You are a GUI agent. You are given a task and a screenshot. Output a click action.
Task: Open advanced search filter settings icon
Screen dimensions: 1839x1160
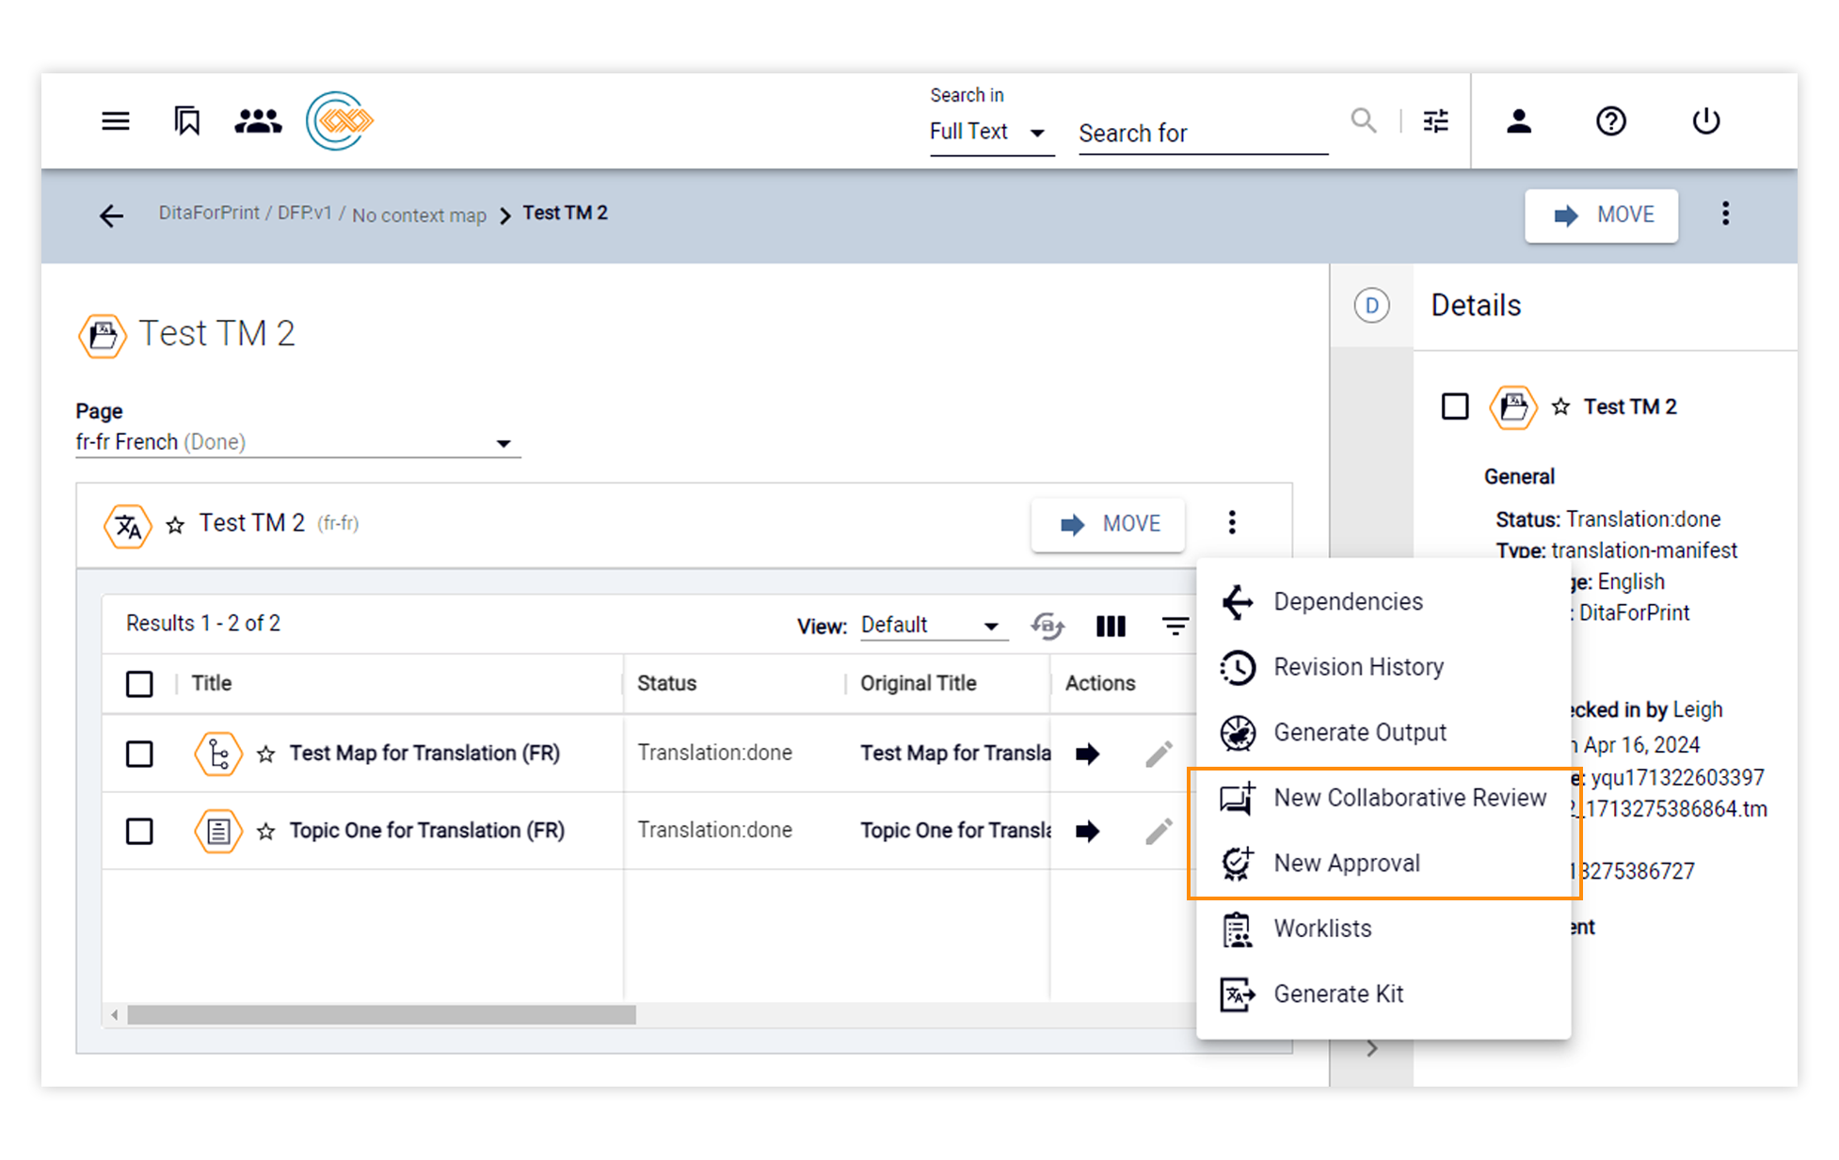click(1435, 121)
